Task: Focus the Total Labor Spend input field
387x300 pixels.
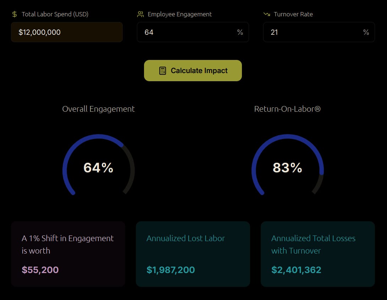Action: (x=67, y=32)
